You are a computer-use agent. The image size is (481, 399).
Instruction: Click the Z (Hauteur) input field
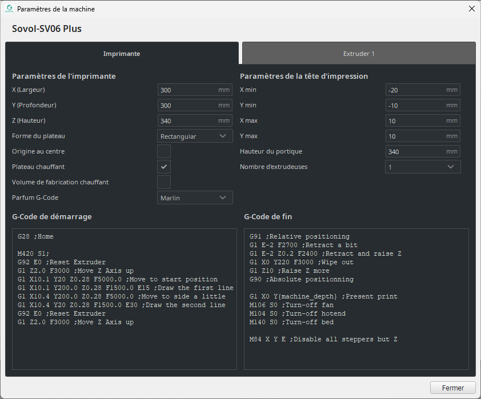pyautogui.click(x=195, y=120)
